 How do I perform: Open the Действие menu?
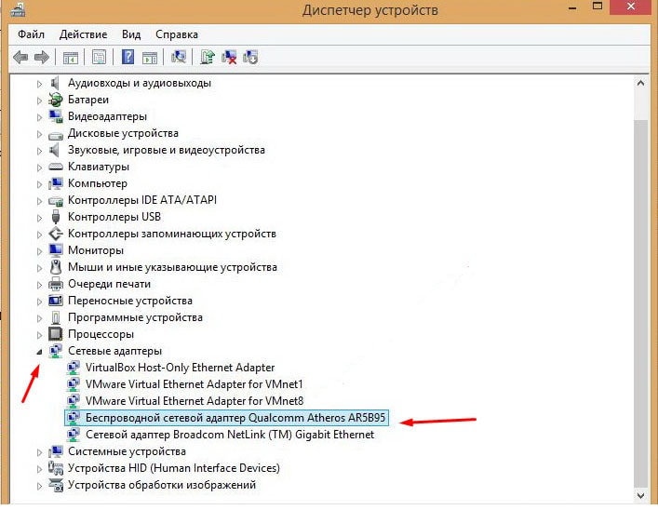[x=83, y=34]
